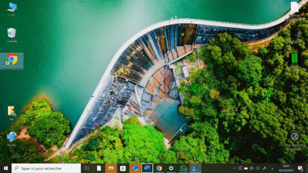
Task: Open File Explorer from the taskbar
Action: point(111,168)
